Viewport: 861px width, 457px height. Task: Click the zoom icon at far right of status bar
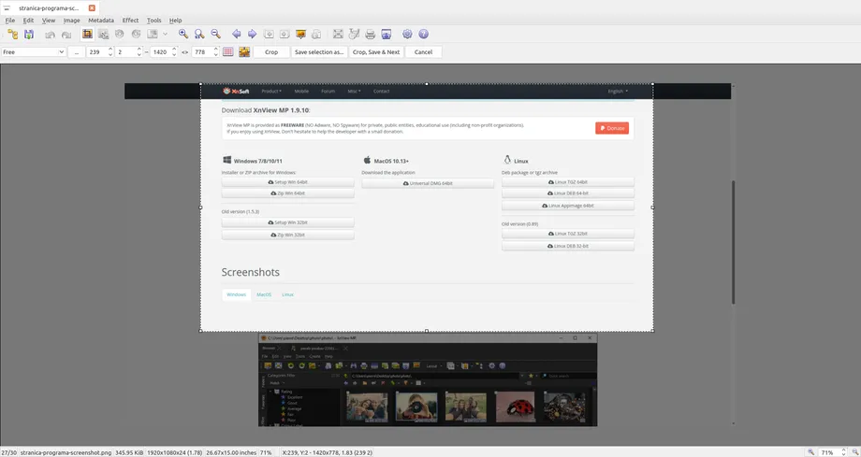[x=855, y=452]
